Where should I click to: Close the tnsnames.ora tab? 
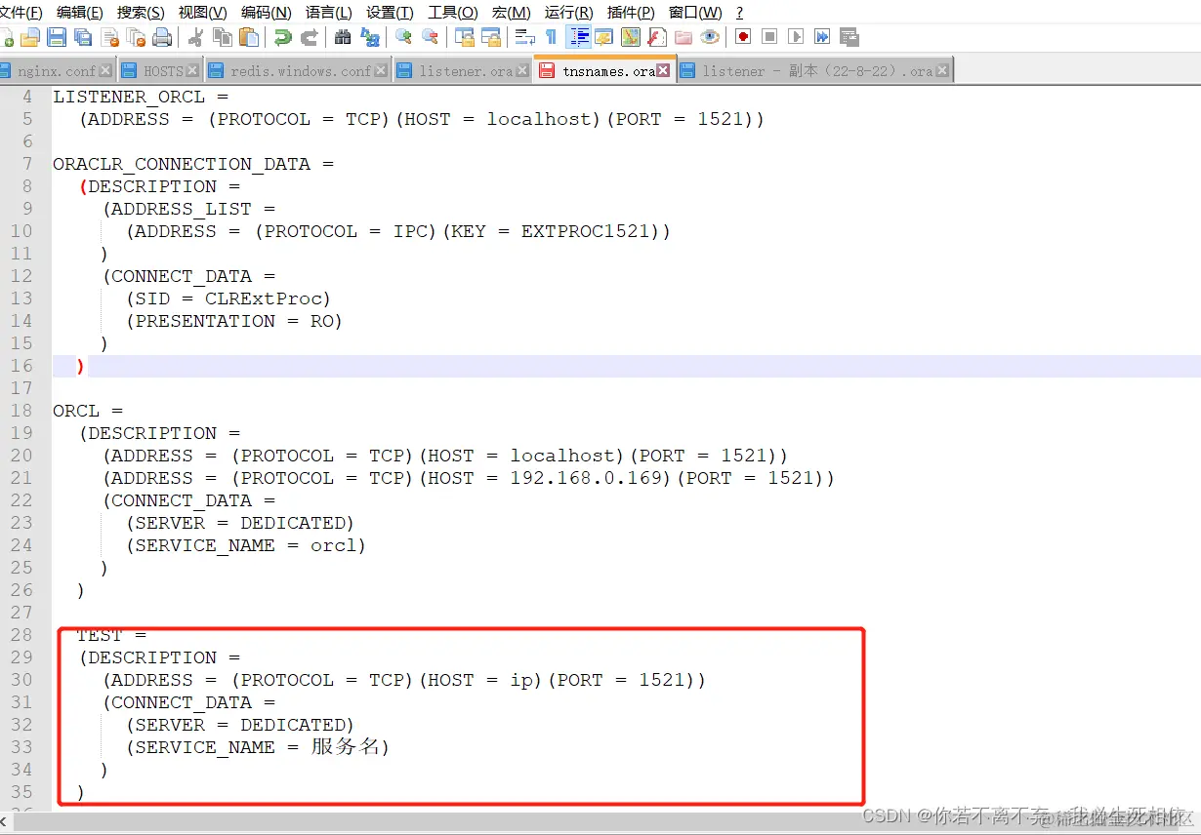(663, 71)
